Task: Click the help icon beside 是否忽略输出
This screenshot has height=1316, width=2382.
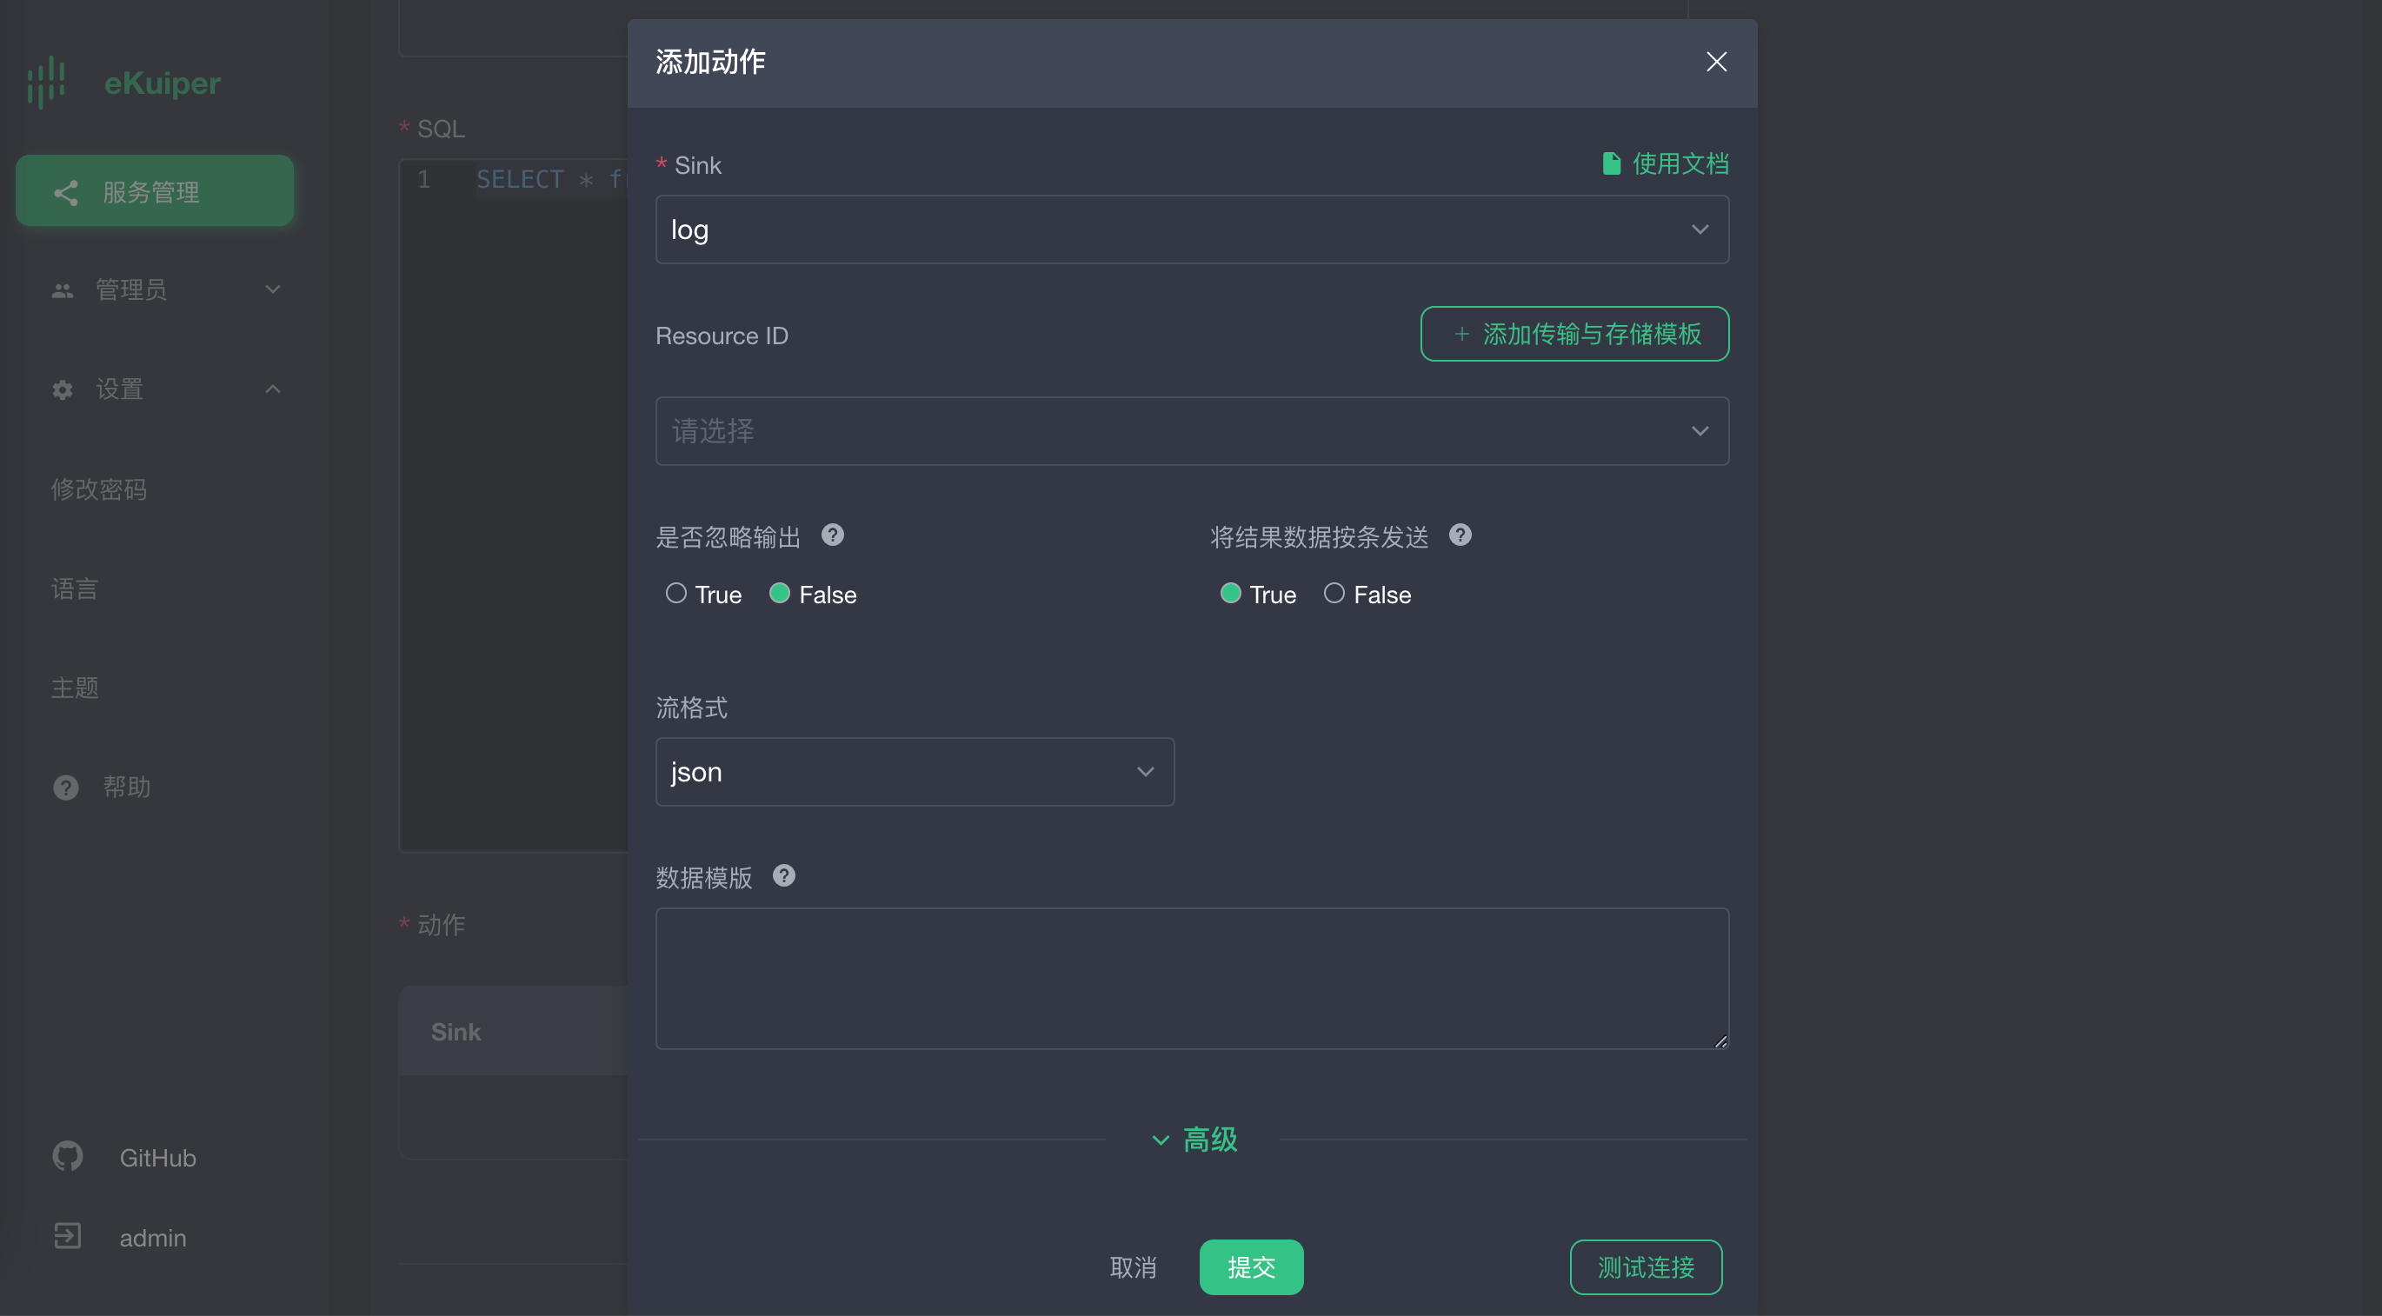Action: click(x=832, y=535)
